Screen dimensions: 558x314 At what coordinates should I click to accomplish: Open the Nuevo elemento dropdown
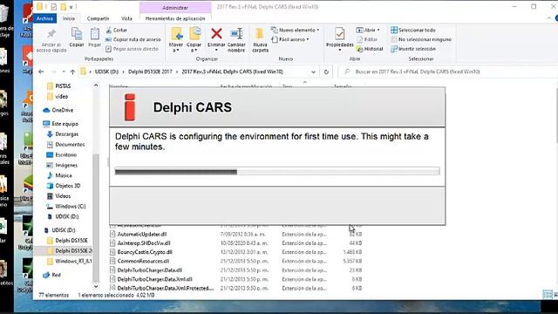pos(295,31)
